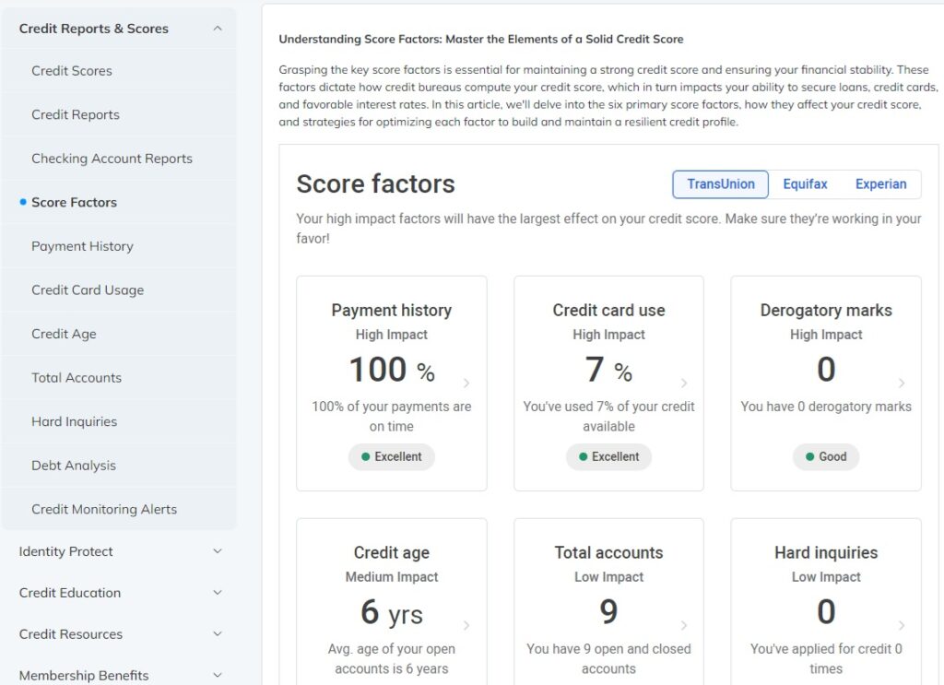
Task: Expand the Identity Protect menu
Action: pyautogui.click(x=218, y=551)
